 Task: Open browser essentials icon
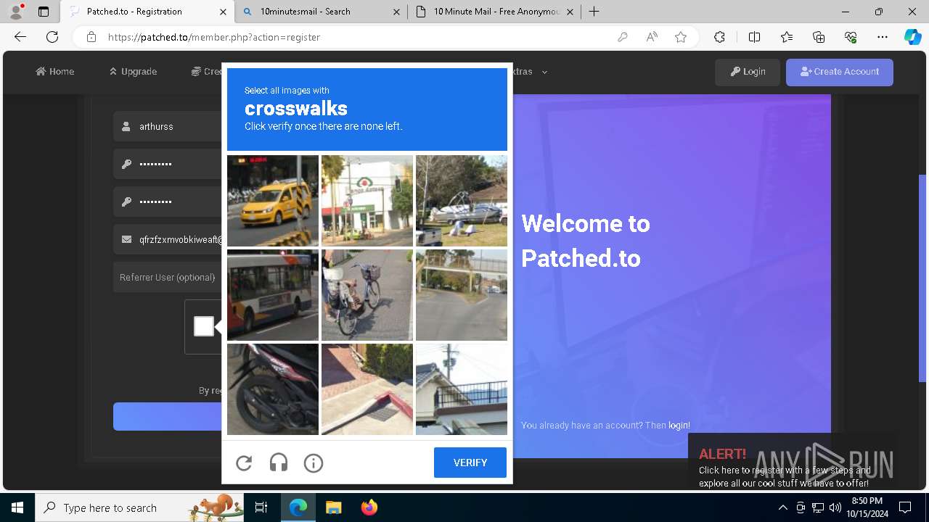click(851, 37)
